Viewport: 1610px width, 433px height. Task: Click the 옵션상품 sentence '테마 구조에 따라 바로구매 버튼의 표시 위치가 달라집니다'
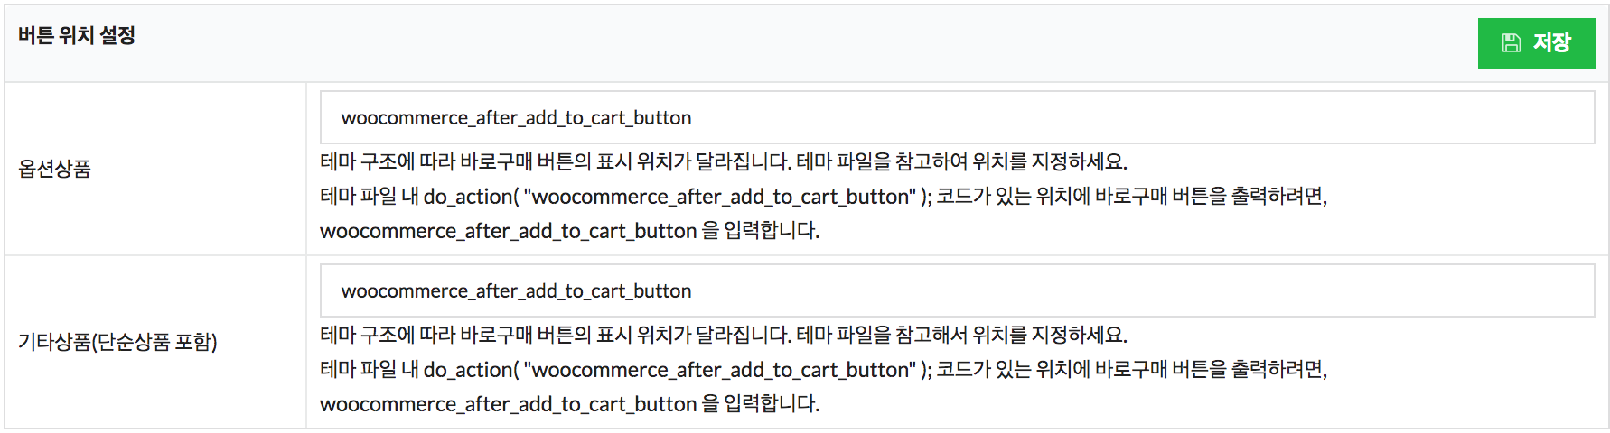[x=556, y=161]
